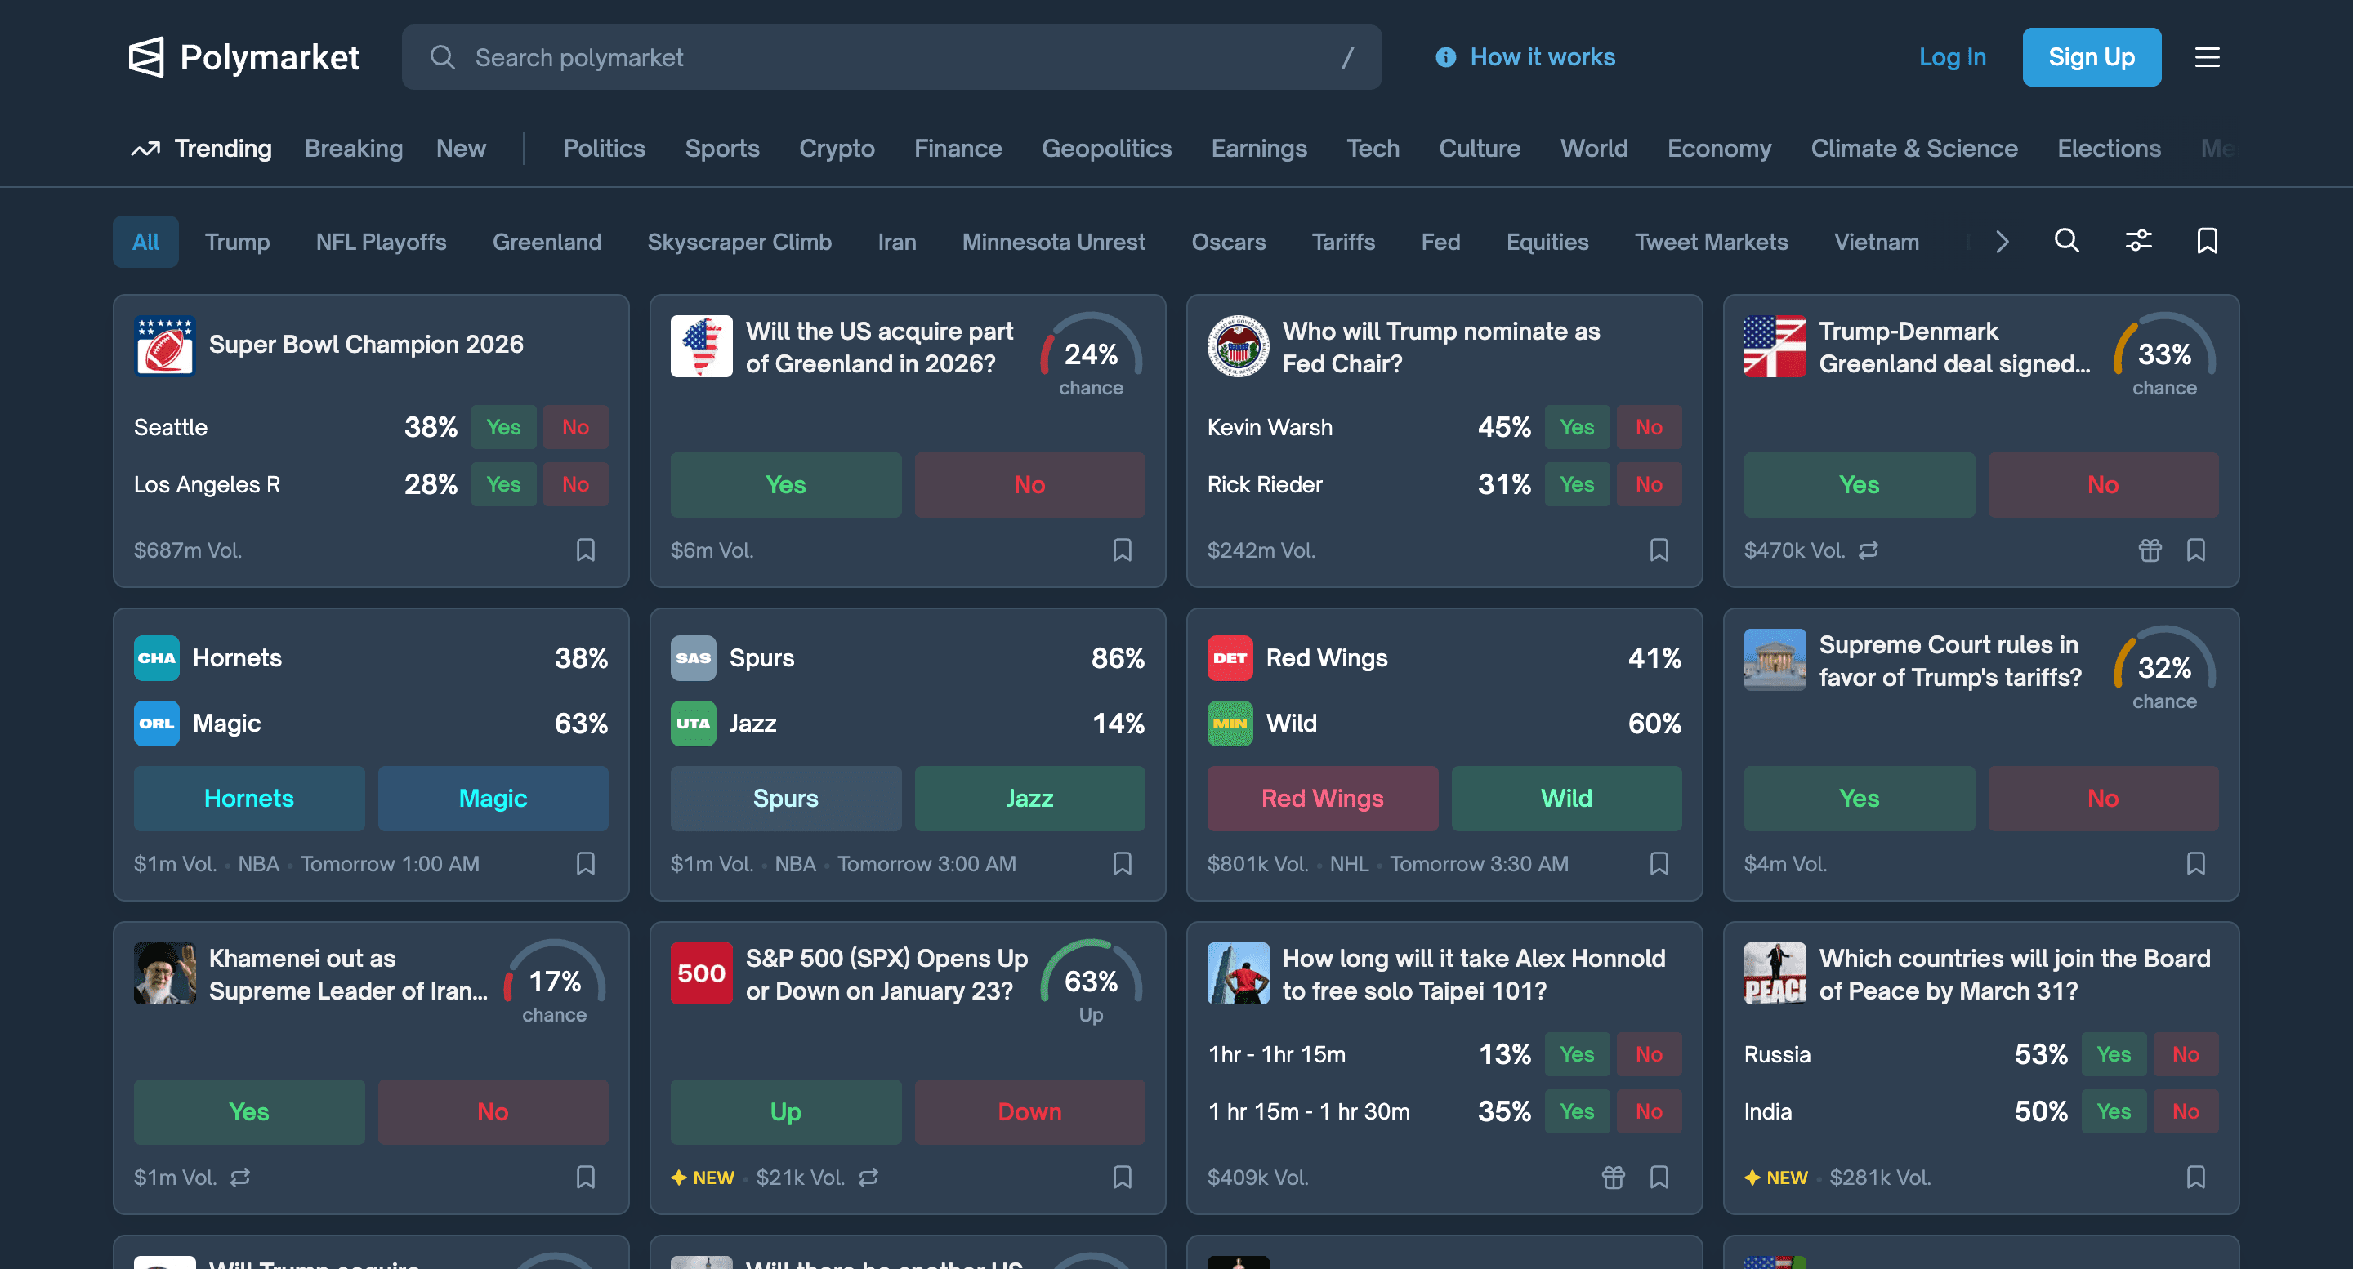Expand more category tabs with the right chevron

coord(2002,241)
